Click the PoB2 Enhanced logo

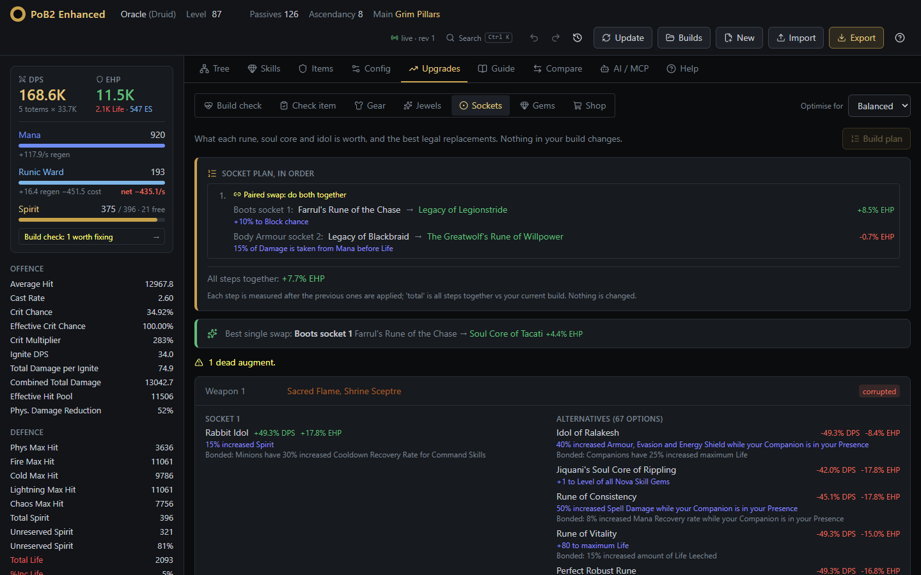tap(58, 14)
